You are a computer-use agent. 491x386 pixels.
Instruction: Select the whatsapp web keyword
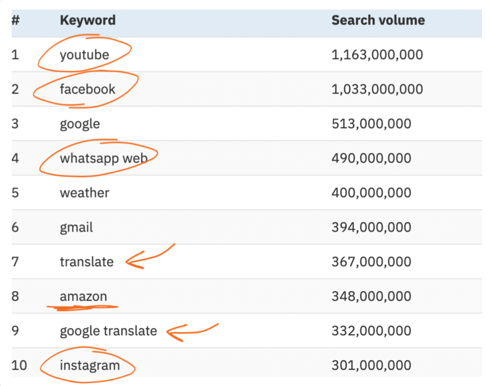(x=104, y=158)
